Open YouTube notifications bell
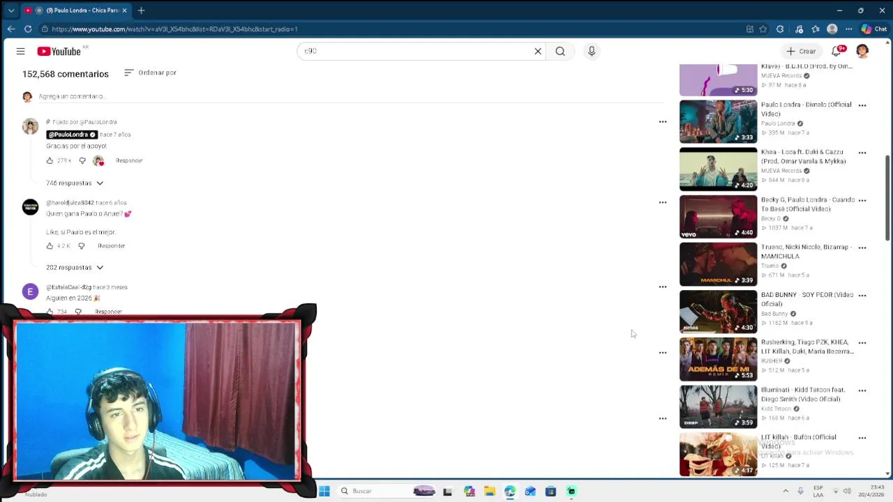Screen dimensions: 893x502 pos(837,51)
